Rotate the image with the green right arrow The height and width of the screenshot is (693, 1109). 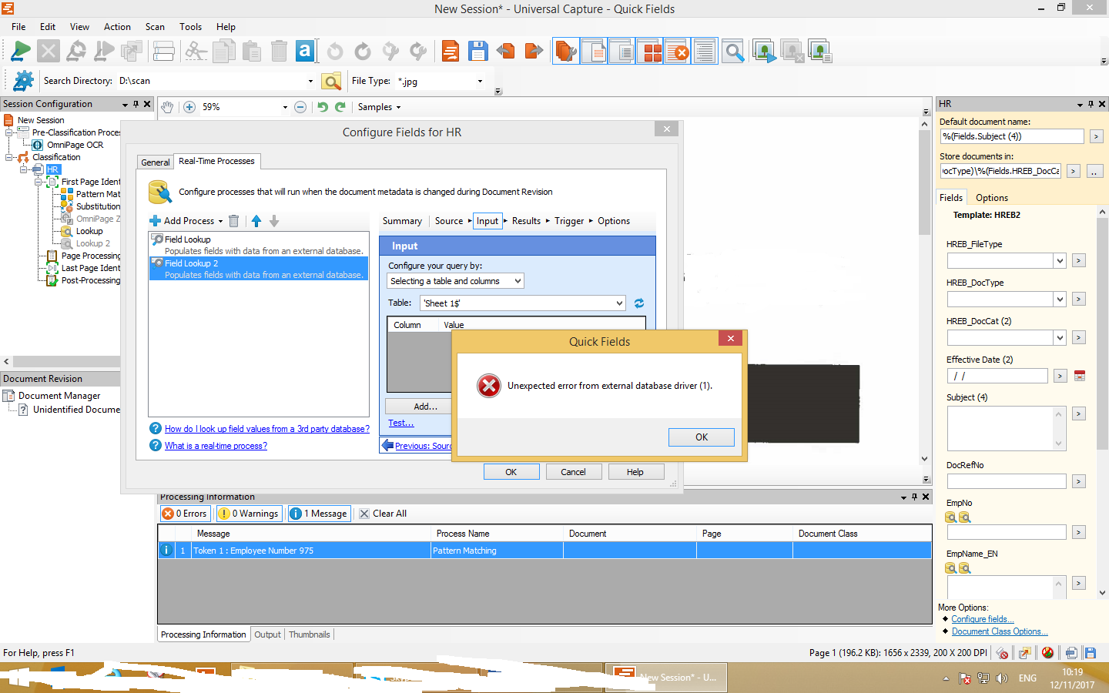pos(340,107)
